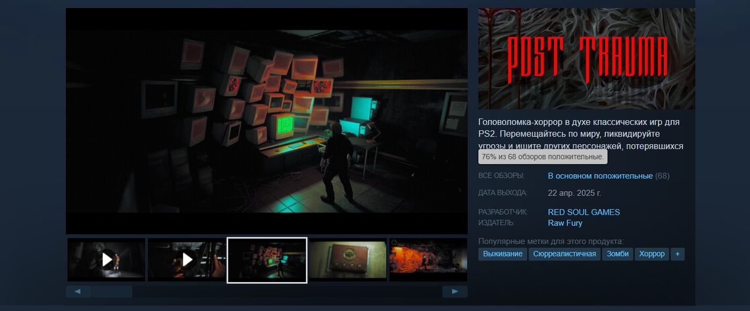Open publisher Raw Fury link
750x311 pixels.
[565, 223]
